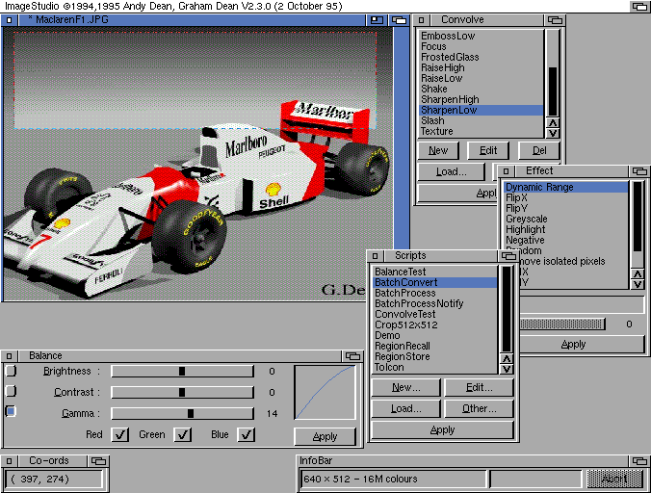Click the Scripts list scrollbar

pos(507,309)
